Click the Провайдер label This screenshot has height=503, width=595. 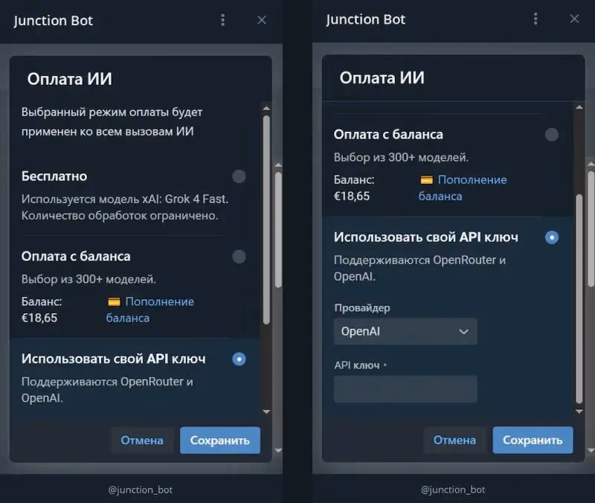(362, 308)
